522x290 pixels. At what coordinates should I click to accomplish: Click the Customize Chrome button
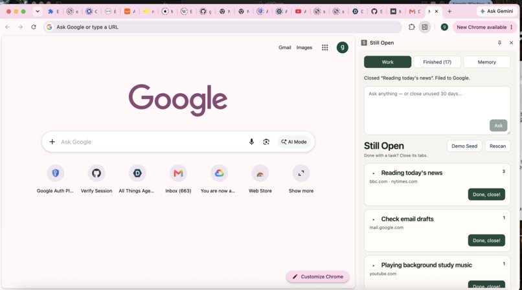[x=317, y=276]
